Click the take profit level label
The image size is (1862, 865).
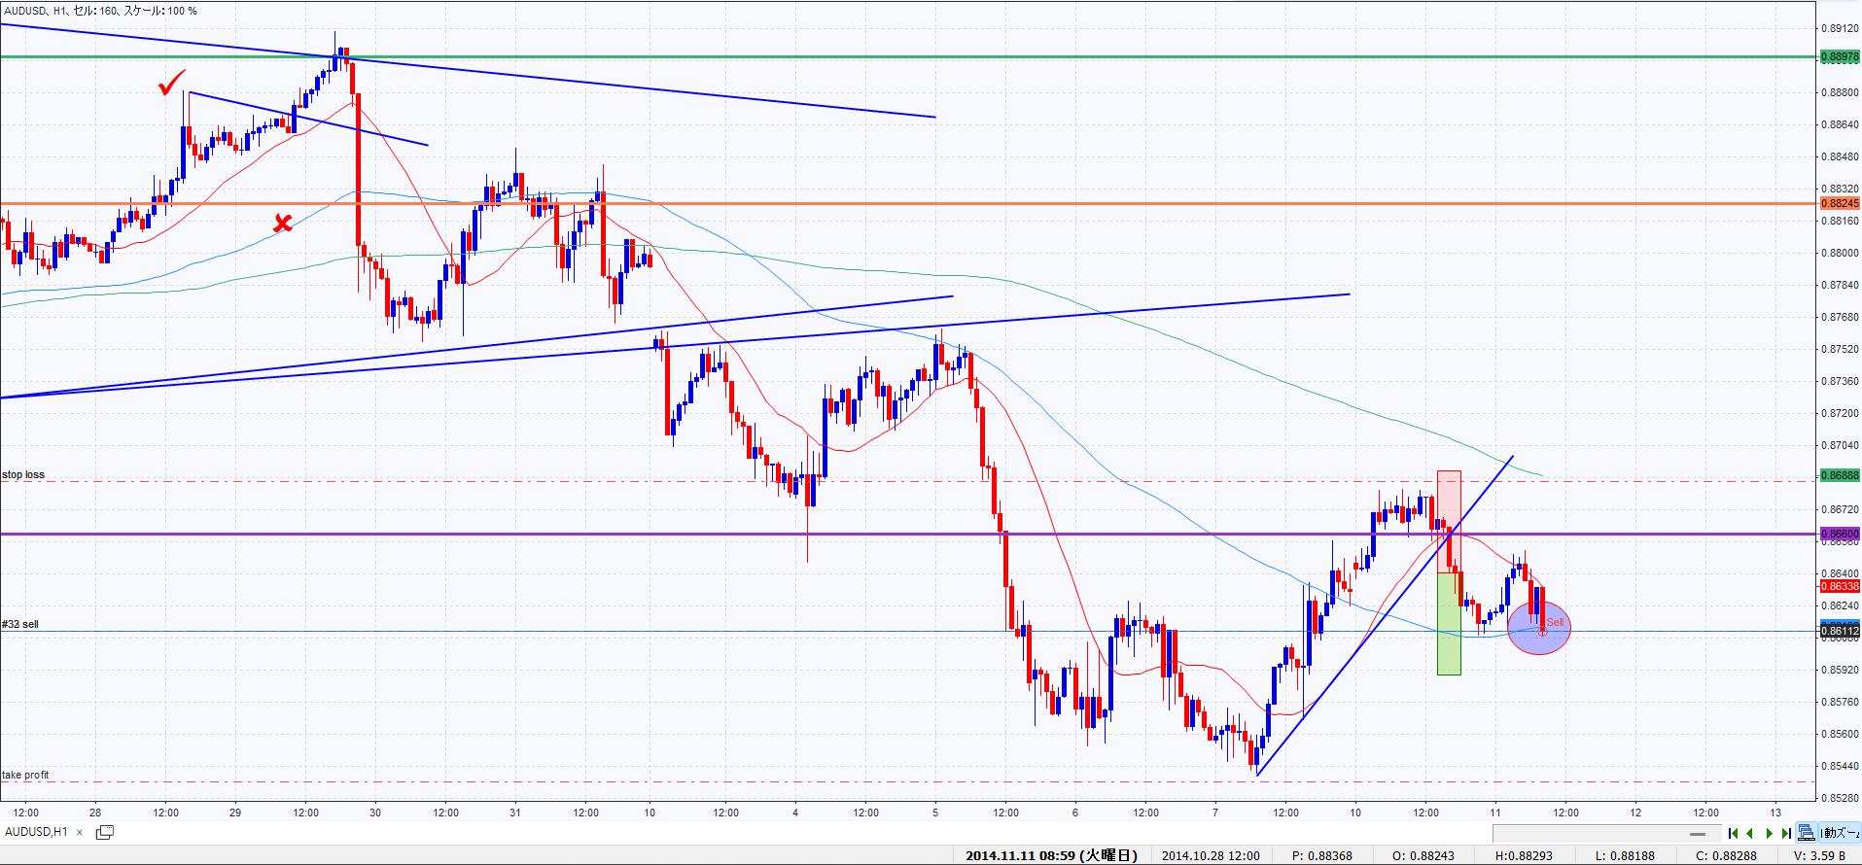pyautogui.click(x=25, y=775)
